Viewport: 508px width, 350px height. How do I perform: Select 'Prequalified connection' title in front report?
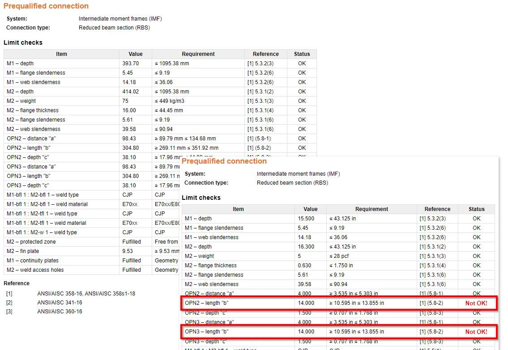point(224,161)
